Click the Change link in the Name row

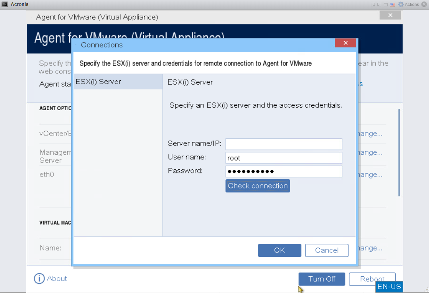click(370, 248)
